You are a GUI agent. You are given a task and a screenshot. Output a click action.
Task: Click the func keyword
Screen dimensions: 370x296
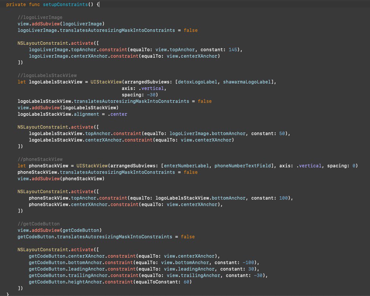click(x=34, y=4)
